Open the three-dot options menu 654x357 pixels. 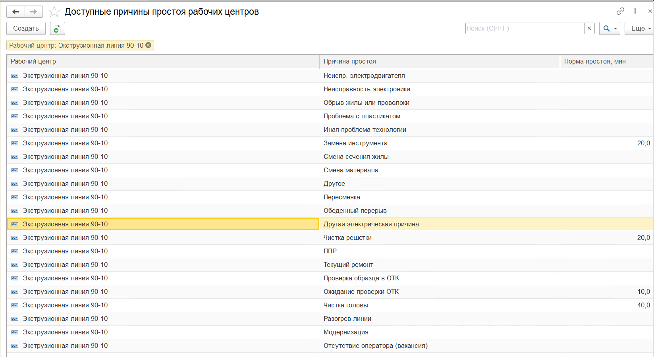point(635,11)
